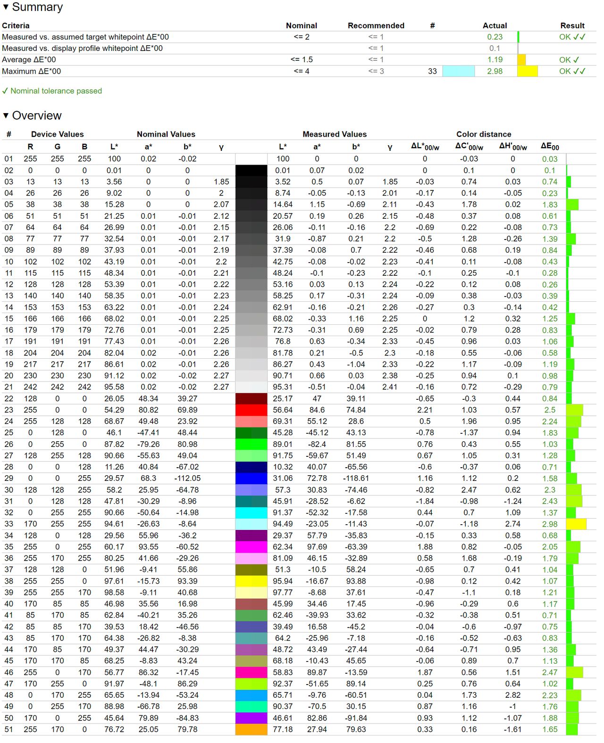The image size is (604, 743).
Task: Click the nominal b* value -112.05
Action: tap(187, 478)
